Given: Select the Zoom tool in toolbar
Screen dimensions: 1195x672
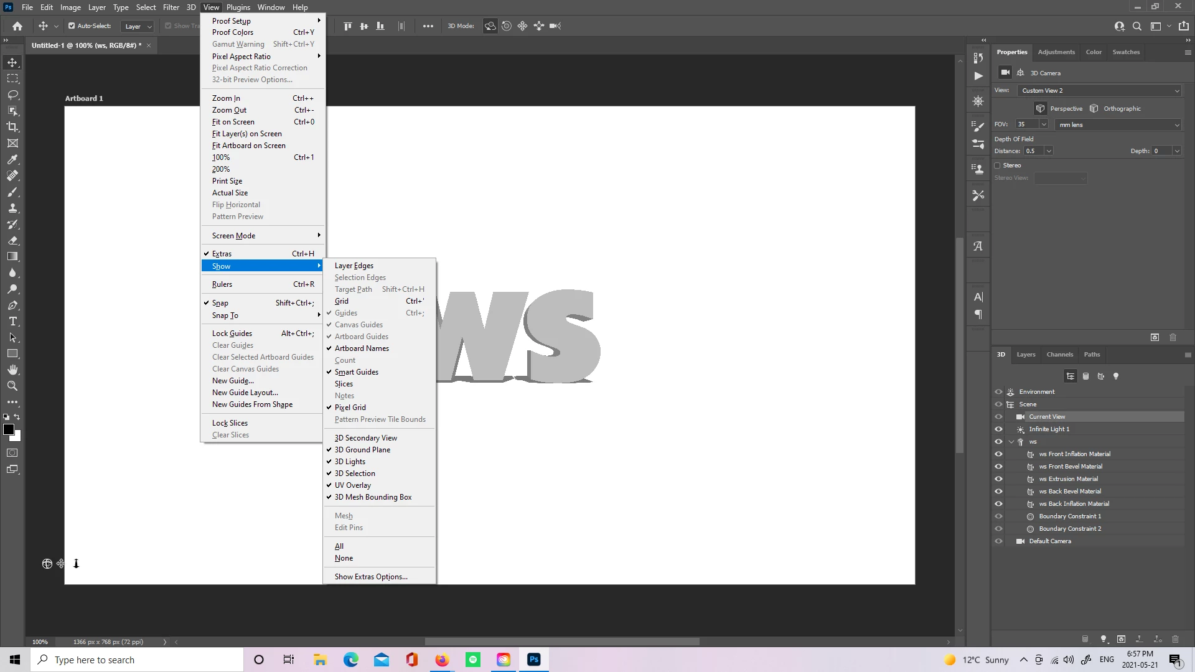Looking at the screenshot, I should click(12, 386).
